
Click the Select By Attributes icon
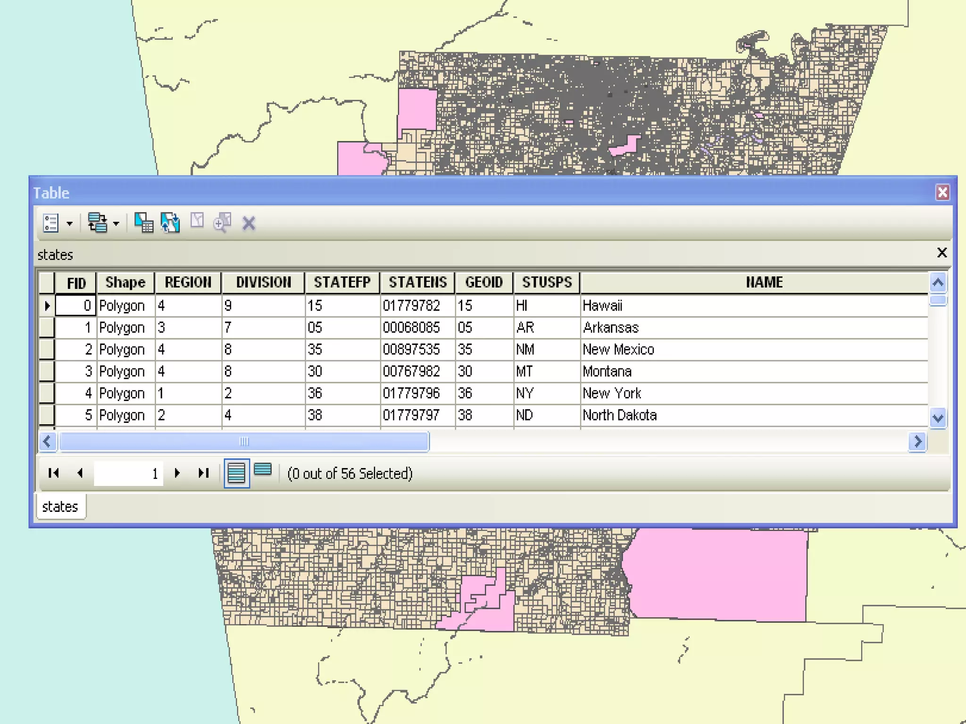tap(143, 222)
